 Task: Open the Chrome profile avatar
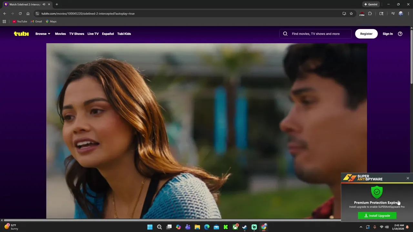[x=401, y=14]
